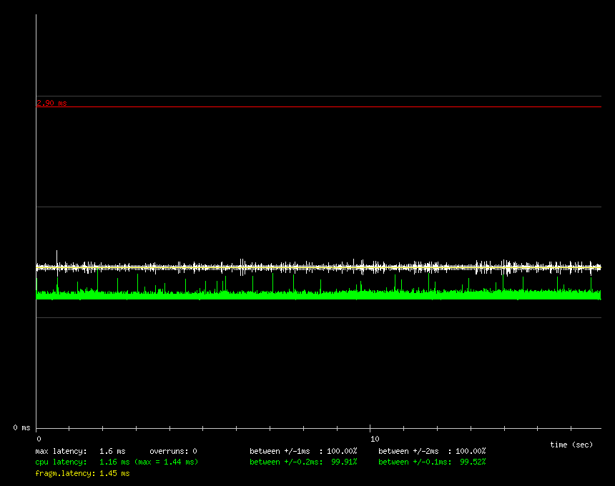Click the 0 tick on time axis
Screen dimensions: 615x486
tap(39, 438)
